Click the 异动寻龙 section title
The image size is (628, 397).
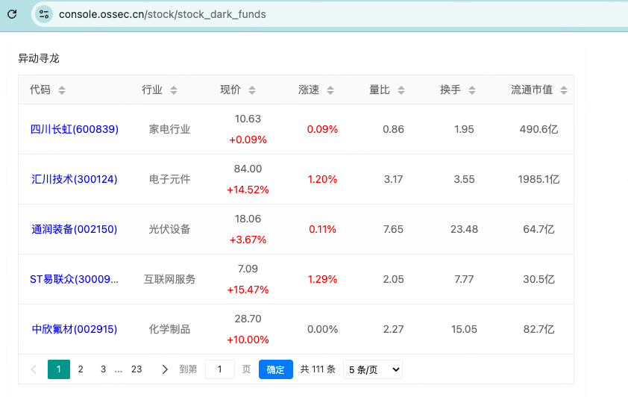(39, 58)
